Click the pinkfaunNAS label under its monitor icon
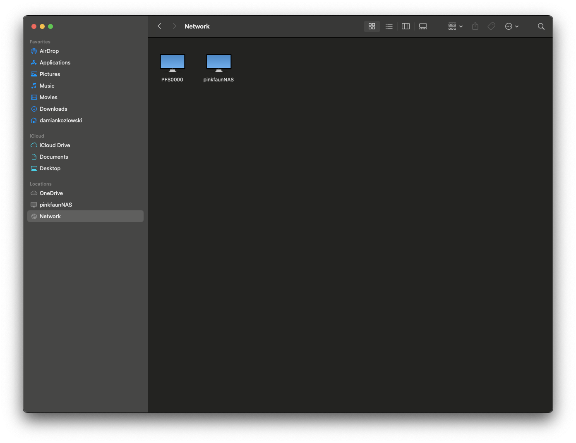This screenshot has width=576, height=443. [x=218, y=80]
